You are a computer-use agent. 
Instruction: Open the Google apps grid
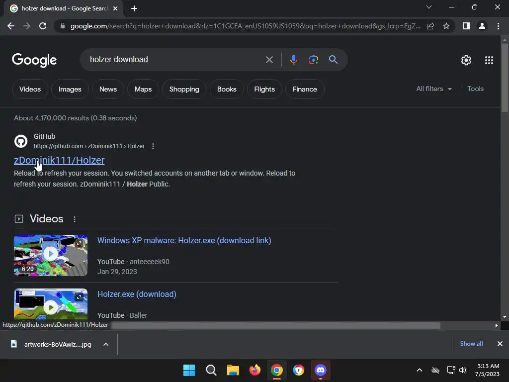(x=489, y=60)
